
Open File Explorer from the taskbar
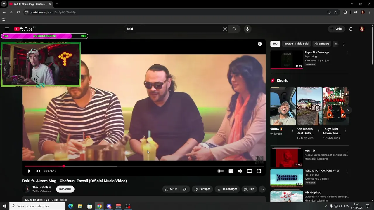tap(80, 206)
